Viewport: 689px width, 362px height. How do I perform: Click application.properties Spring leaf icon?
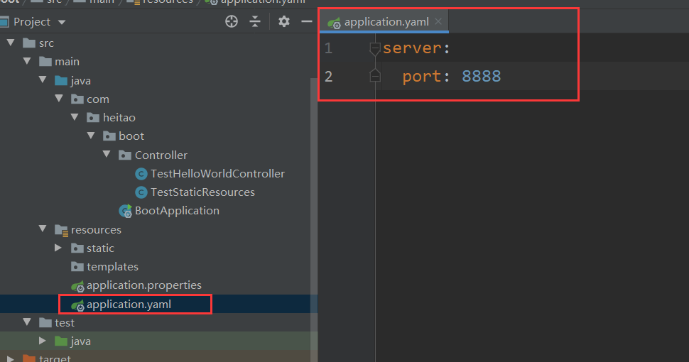pyautogui.click(x=77, y=286)
